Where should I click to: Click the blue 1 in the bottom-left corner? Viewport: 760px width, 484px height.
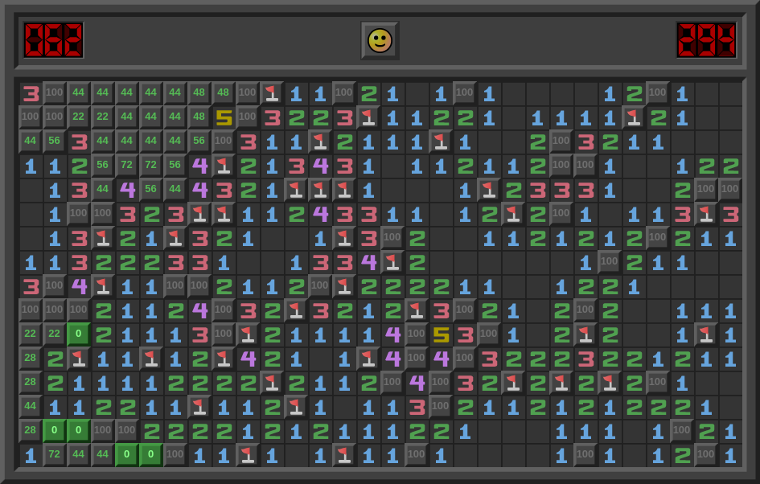point(31,455)
